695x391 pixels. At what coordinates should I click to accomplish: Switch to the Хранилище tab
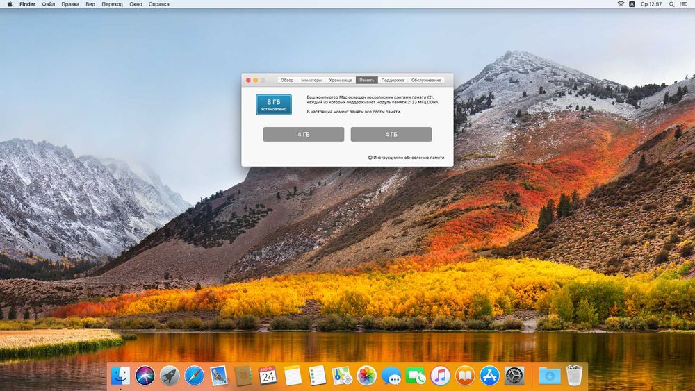(x=341, y=80)
